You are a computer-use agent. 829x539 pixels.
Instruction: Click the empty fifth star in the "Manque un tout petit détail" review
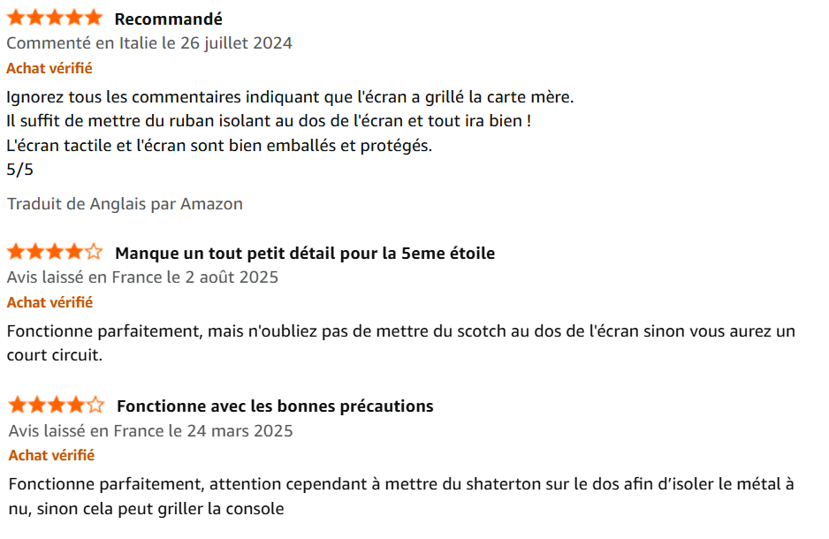95,253
